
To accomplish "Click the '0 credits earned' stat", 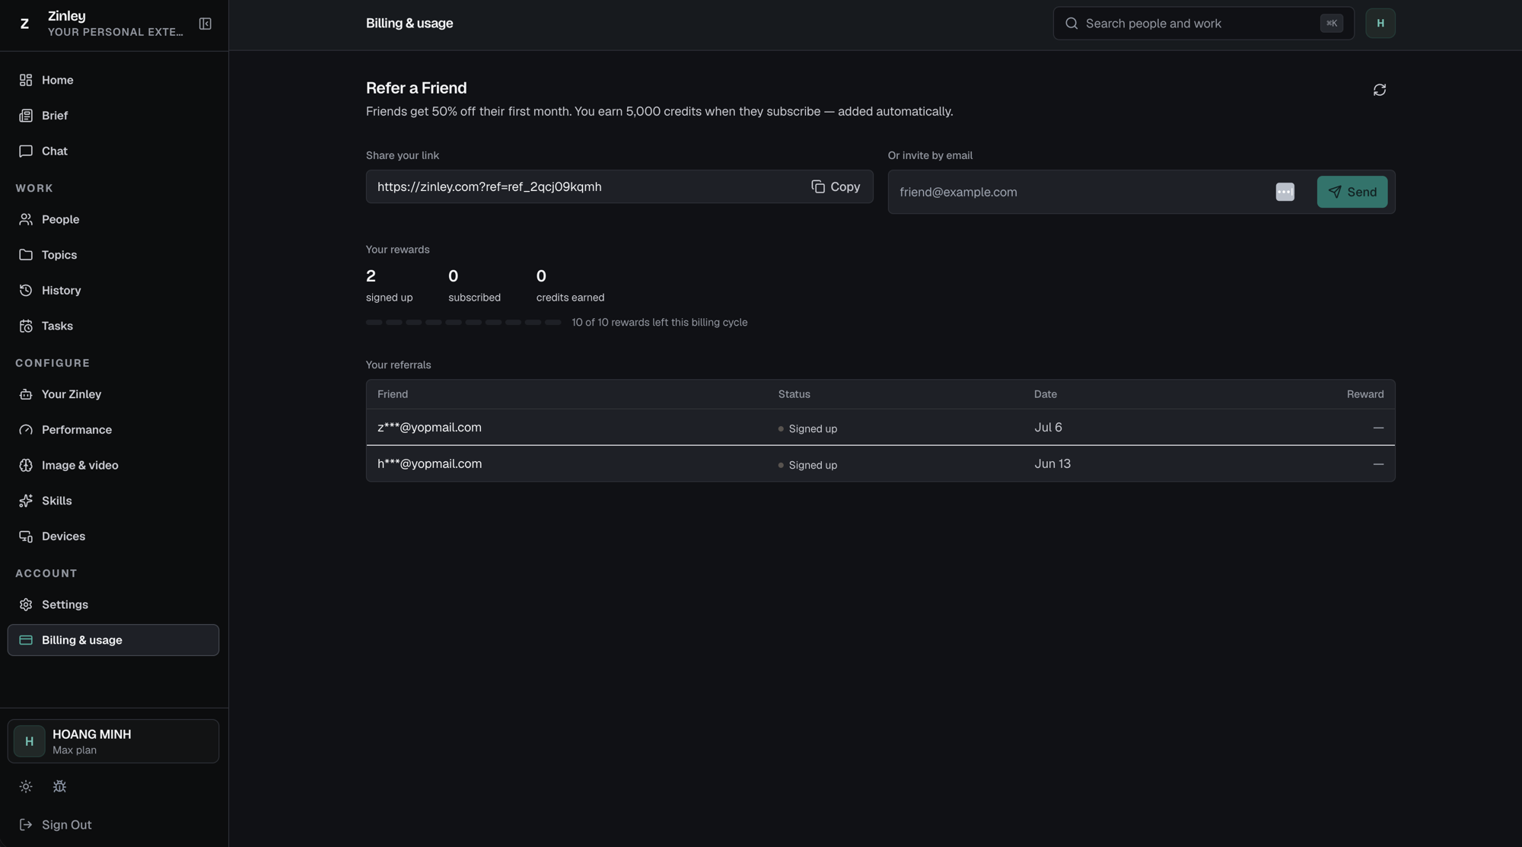I will click(x=570, y=285).
